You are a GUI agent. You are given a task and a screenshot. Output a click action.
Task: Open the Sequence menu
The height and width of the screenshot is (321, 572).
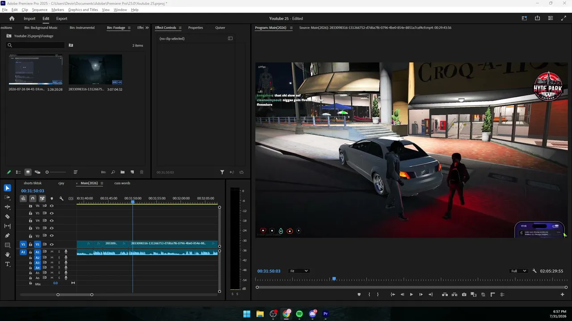coord(40,10)
